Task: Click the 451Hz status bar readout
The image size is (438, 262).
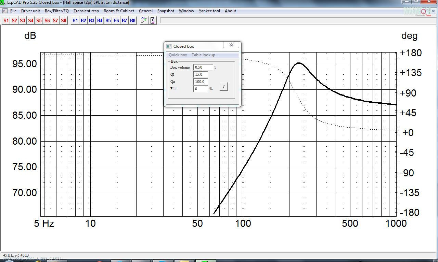Action: click(16, 255)
